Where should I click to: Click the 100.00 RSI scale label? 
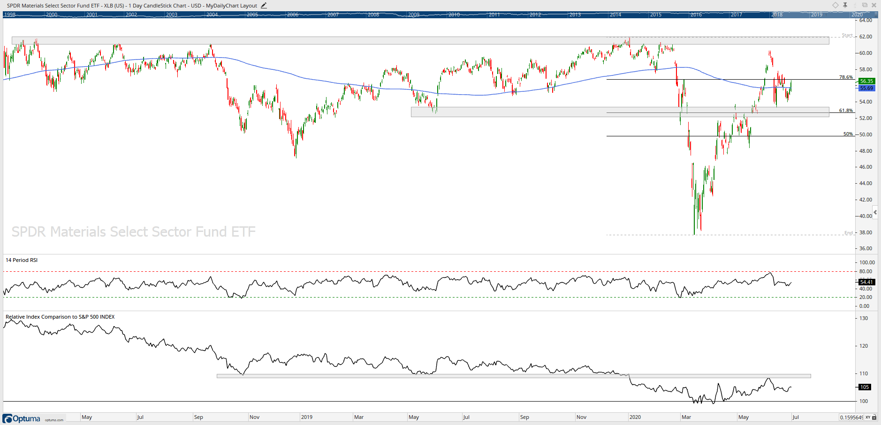coord(867,262)
